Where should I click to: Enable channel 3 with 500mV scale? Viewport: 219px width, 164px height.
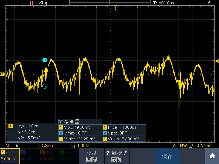click(x=49, y=156)
